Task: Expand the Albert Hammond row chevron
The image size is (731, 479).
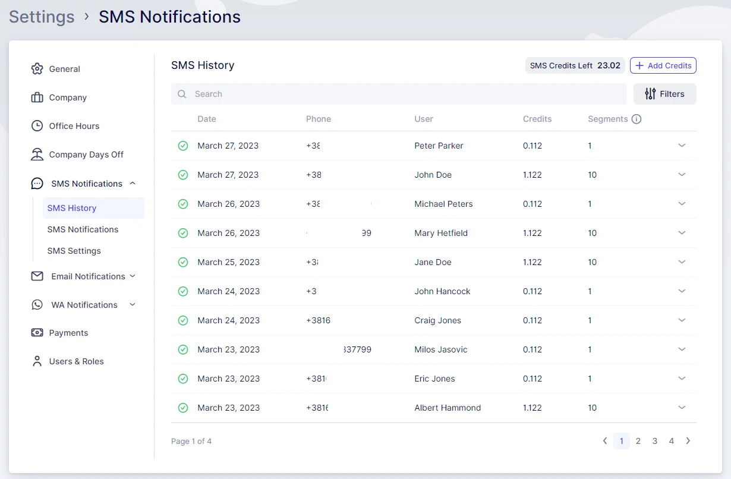Action: pos(682,408)
